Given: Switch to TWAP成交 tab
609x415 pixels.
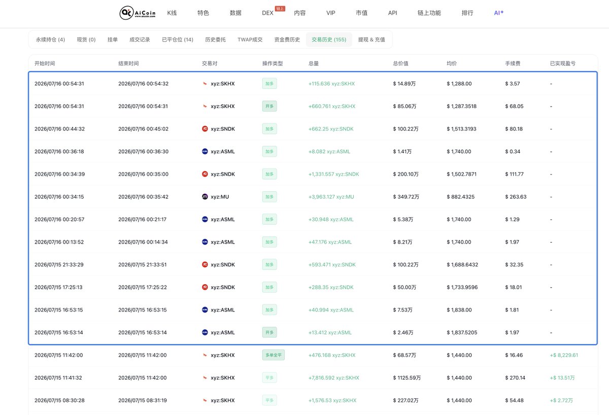Looking at the screenshot, I should [250, 40].
